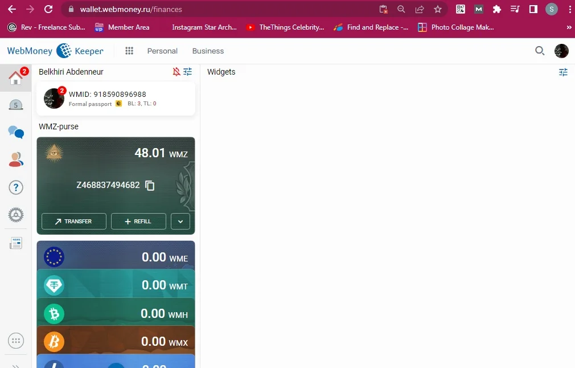Open Member Area bookmark
575x368 pixels.
122,27
